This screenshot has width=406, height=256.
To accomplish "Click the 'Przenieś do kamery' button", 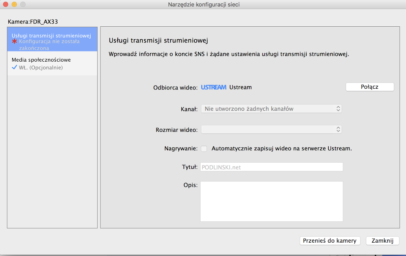I will pyautogui.click(x=329, y=241).
